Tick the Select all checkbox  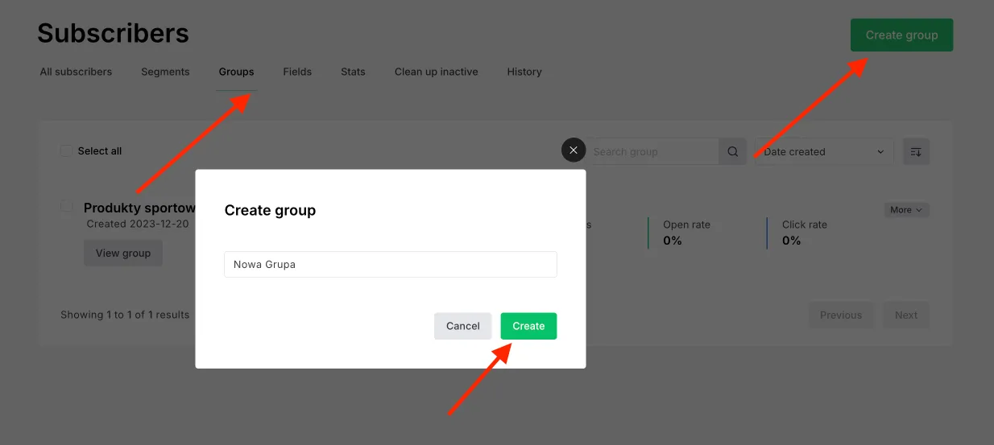[x=66, y=150]
